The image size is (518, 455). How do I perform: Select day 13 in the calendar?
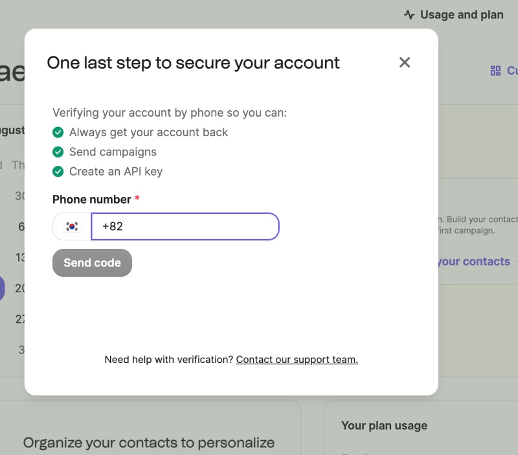(x=20, y=257)
